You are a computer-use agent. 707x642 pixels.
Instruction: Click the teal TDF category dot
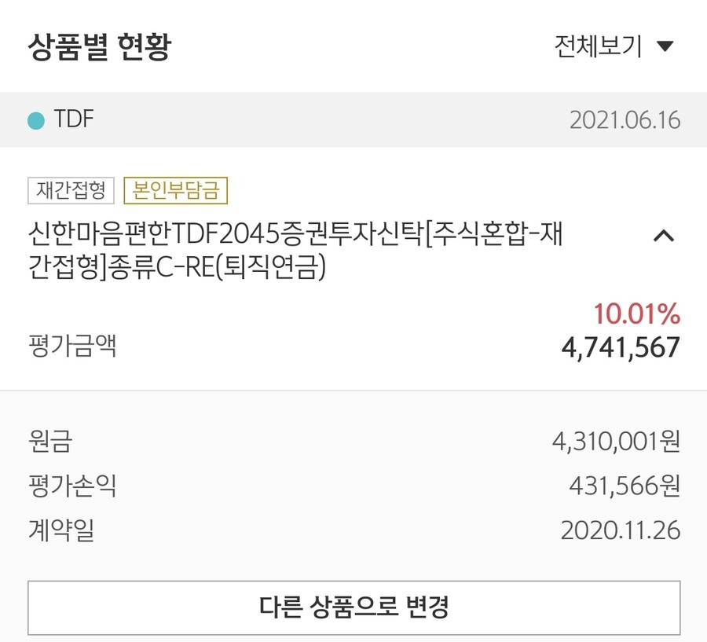point(36,120)
